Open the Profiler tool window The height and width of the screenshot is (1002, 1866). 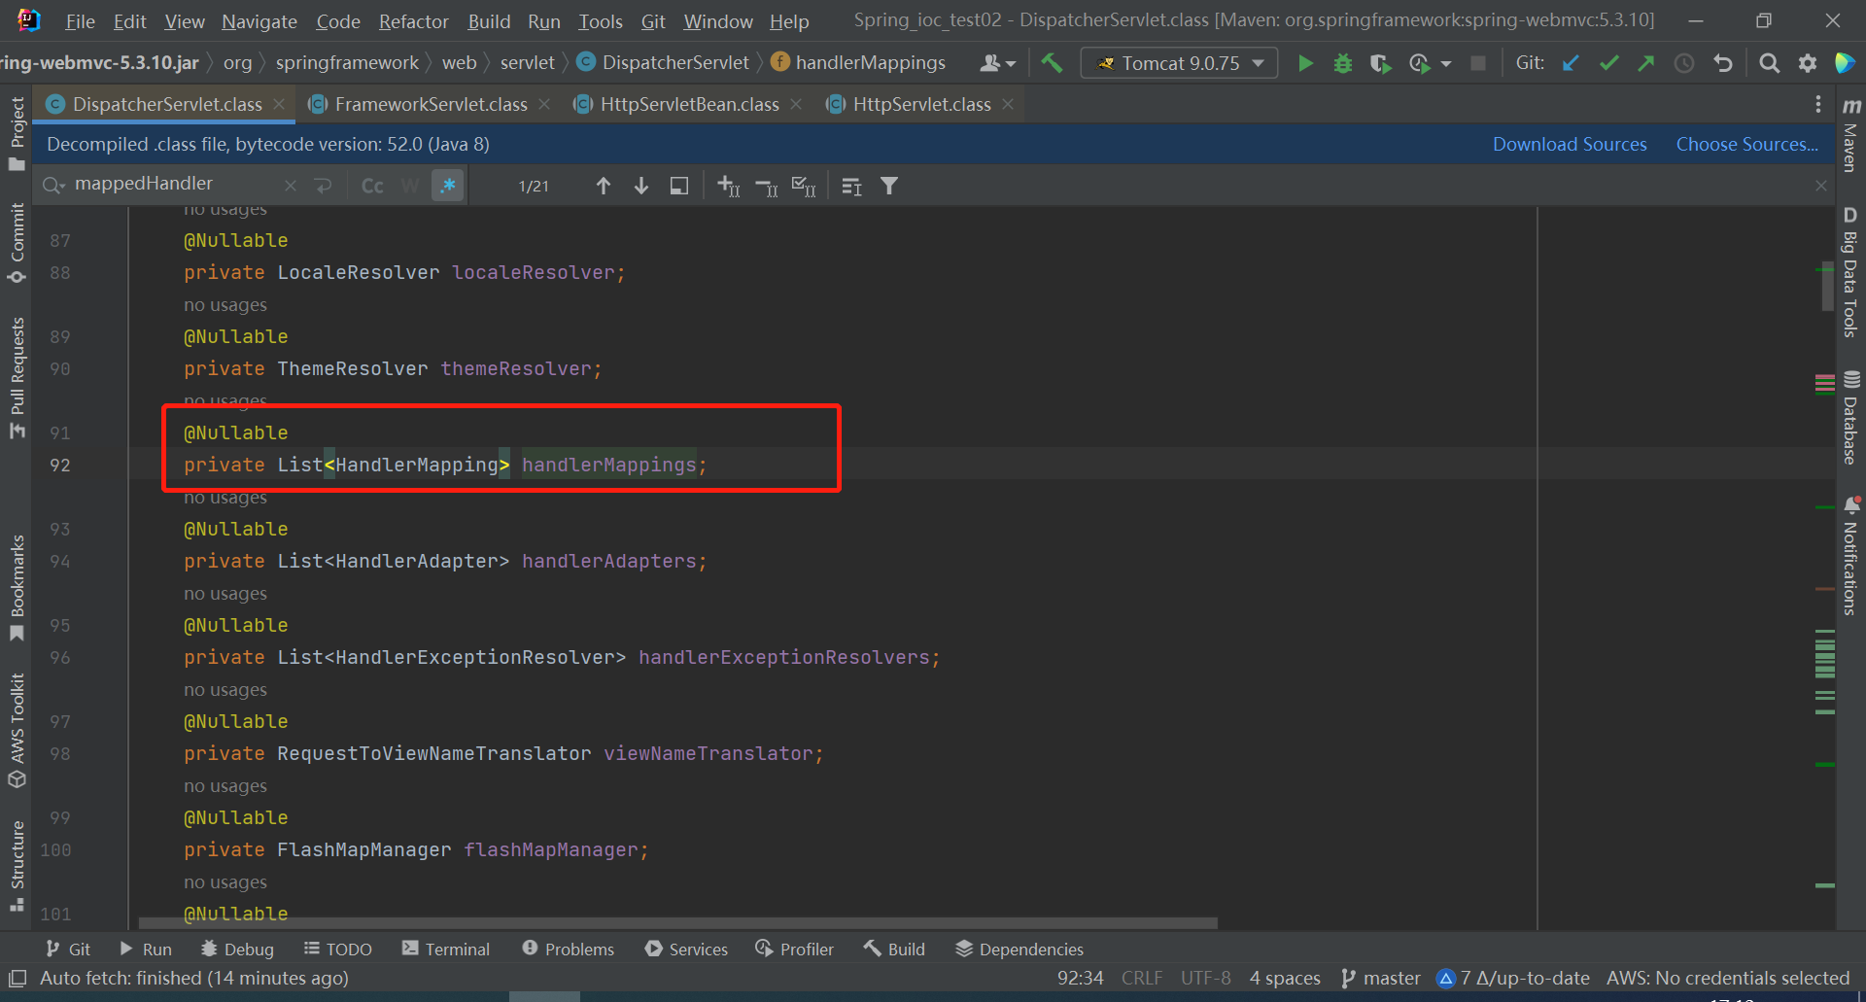795,949
